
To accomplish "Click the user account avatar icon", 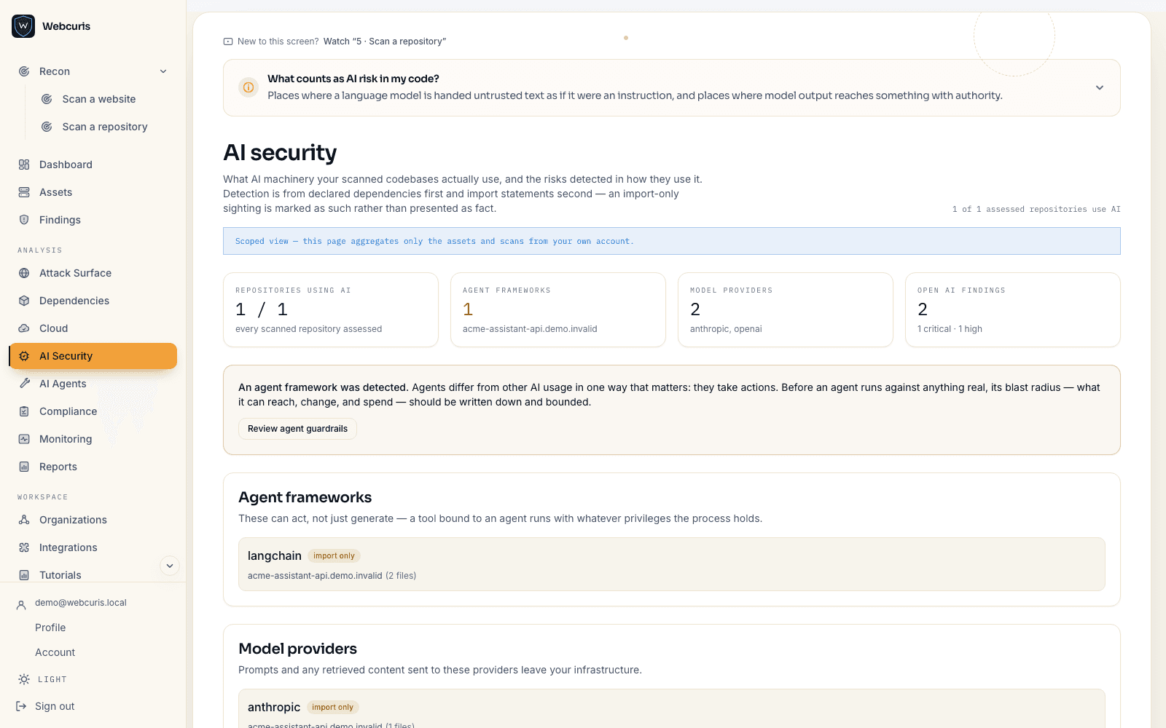I will coord(21,604).
